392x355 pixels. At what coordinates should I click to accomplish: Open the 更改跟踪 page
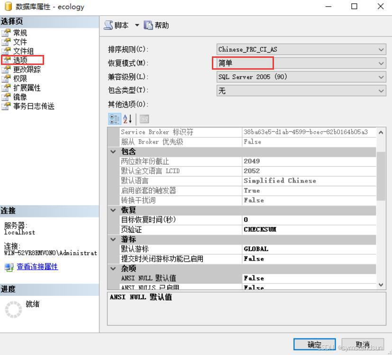27,69
